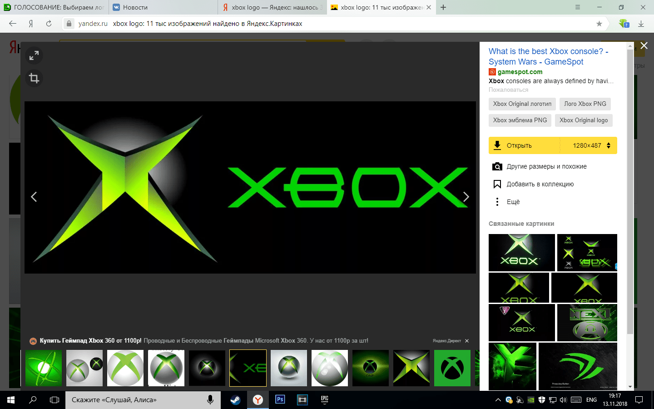The width and height of the screenshot is (654, 409).
Task: Bookmark this page with the star icon
Action: click(599, 24)
